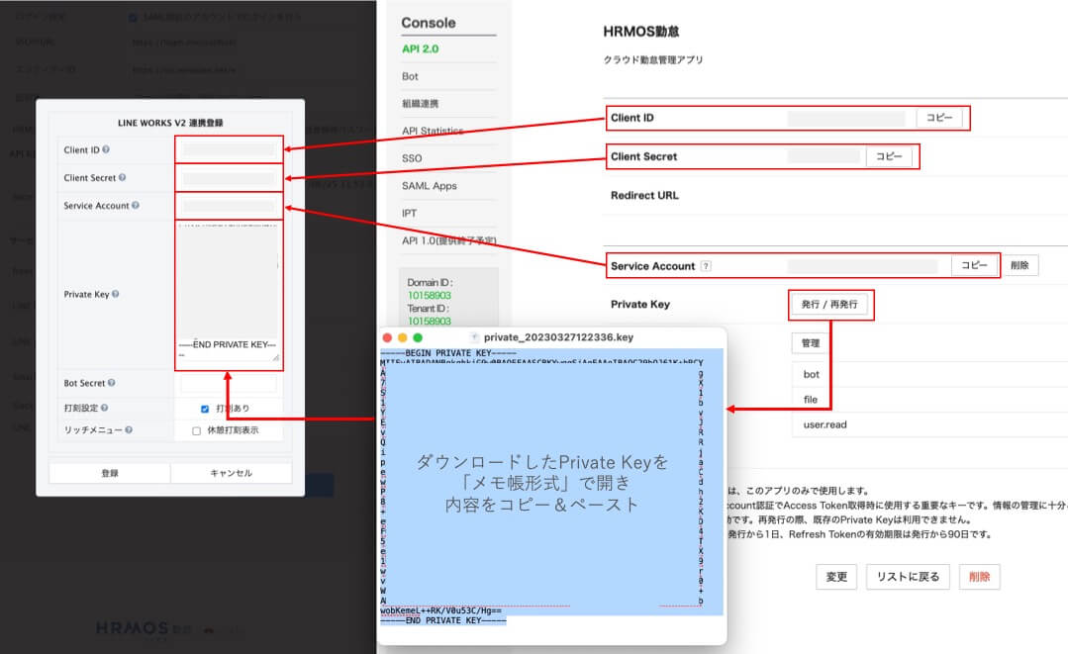The height and width of the screenshot is (654, 1068).
Task: Focus the Client Secret input in the dialog
Action: pos(229,178)
